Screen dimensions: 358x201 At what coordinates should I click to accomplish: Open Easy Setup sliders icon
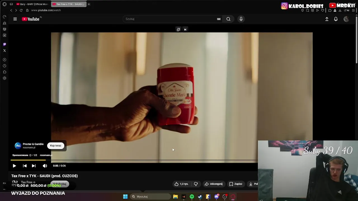[x=353, y=10]
